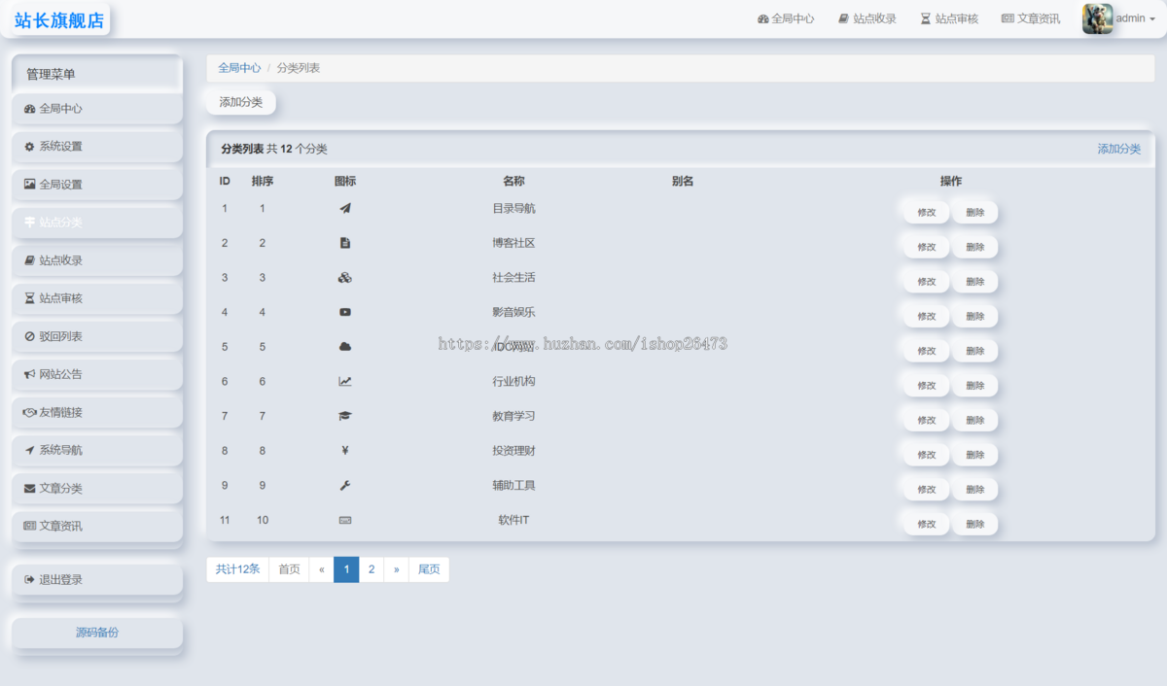Screen dimensions: 1167x686
Task: Open 网站公告 in the sidebar
Action: pyautogui.click(x=97, y=374)
